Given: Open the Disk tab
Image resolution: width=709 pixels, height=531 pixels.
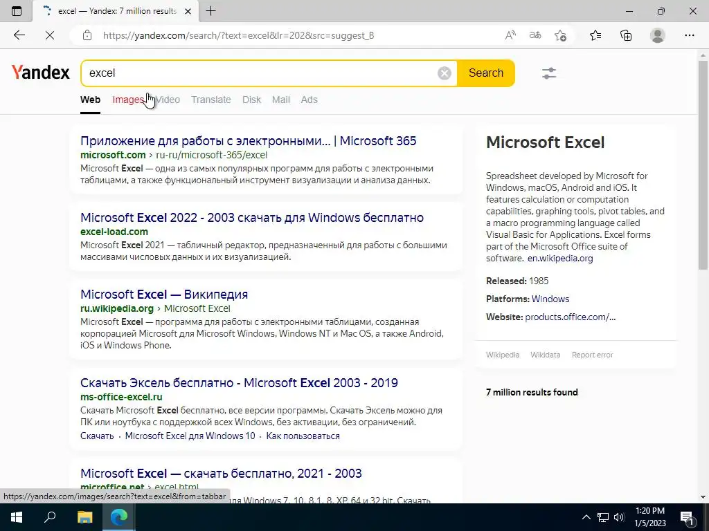Looking at the screenshot, I should point(251,100).
